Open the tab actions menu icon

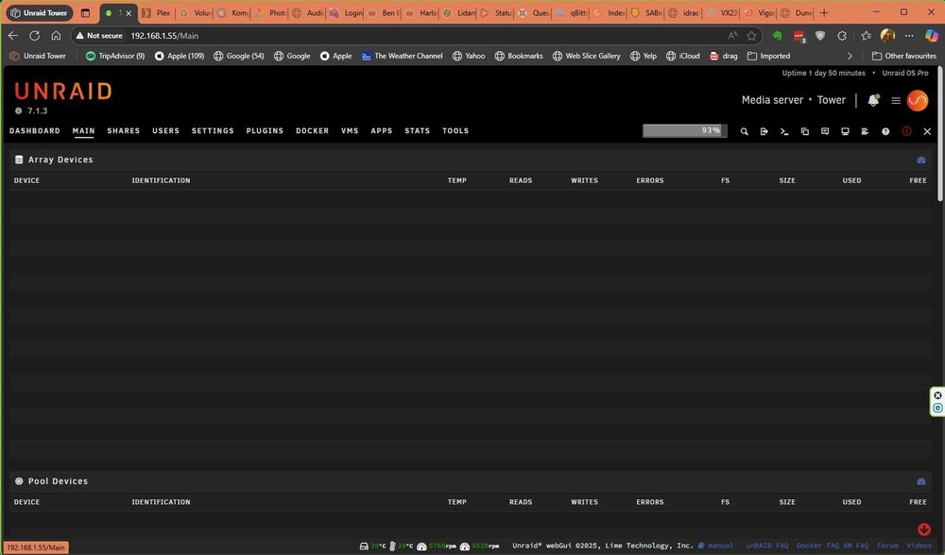tap(85, 12)
